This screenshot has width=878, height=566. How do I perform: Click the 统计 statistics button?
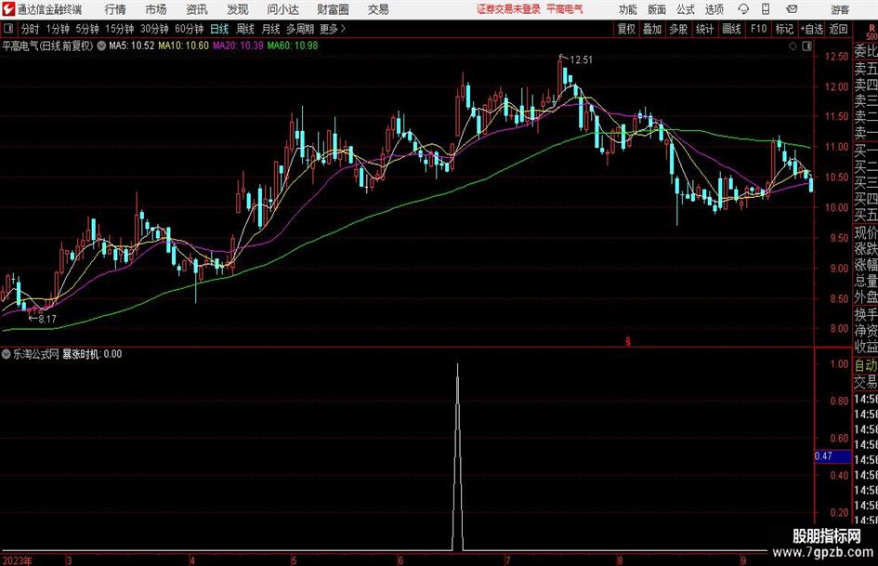pyautogui.click(x=704, y=29)
